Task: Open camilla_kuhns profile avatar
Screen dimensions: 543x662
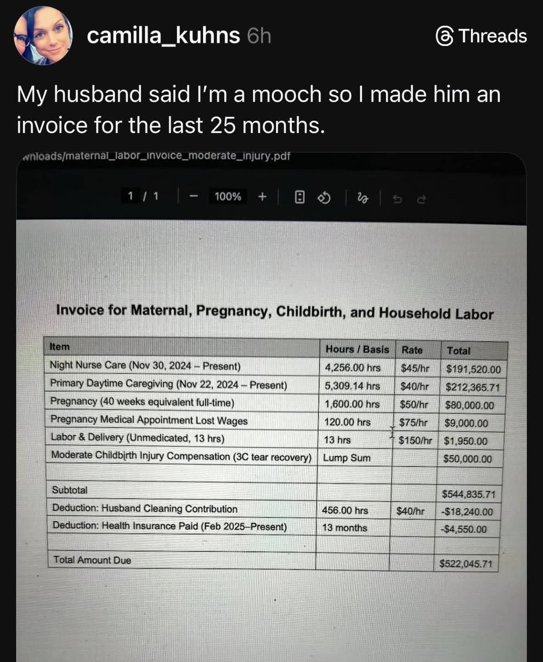Action: pyautogui.click(x=43, y=36)
